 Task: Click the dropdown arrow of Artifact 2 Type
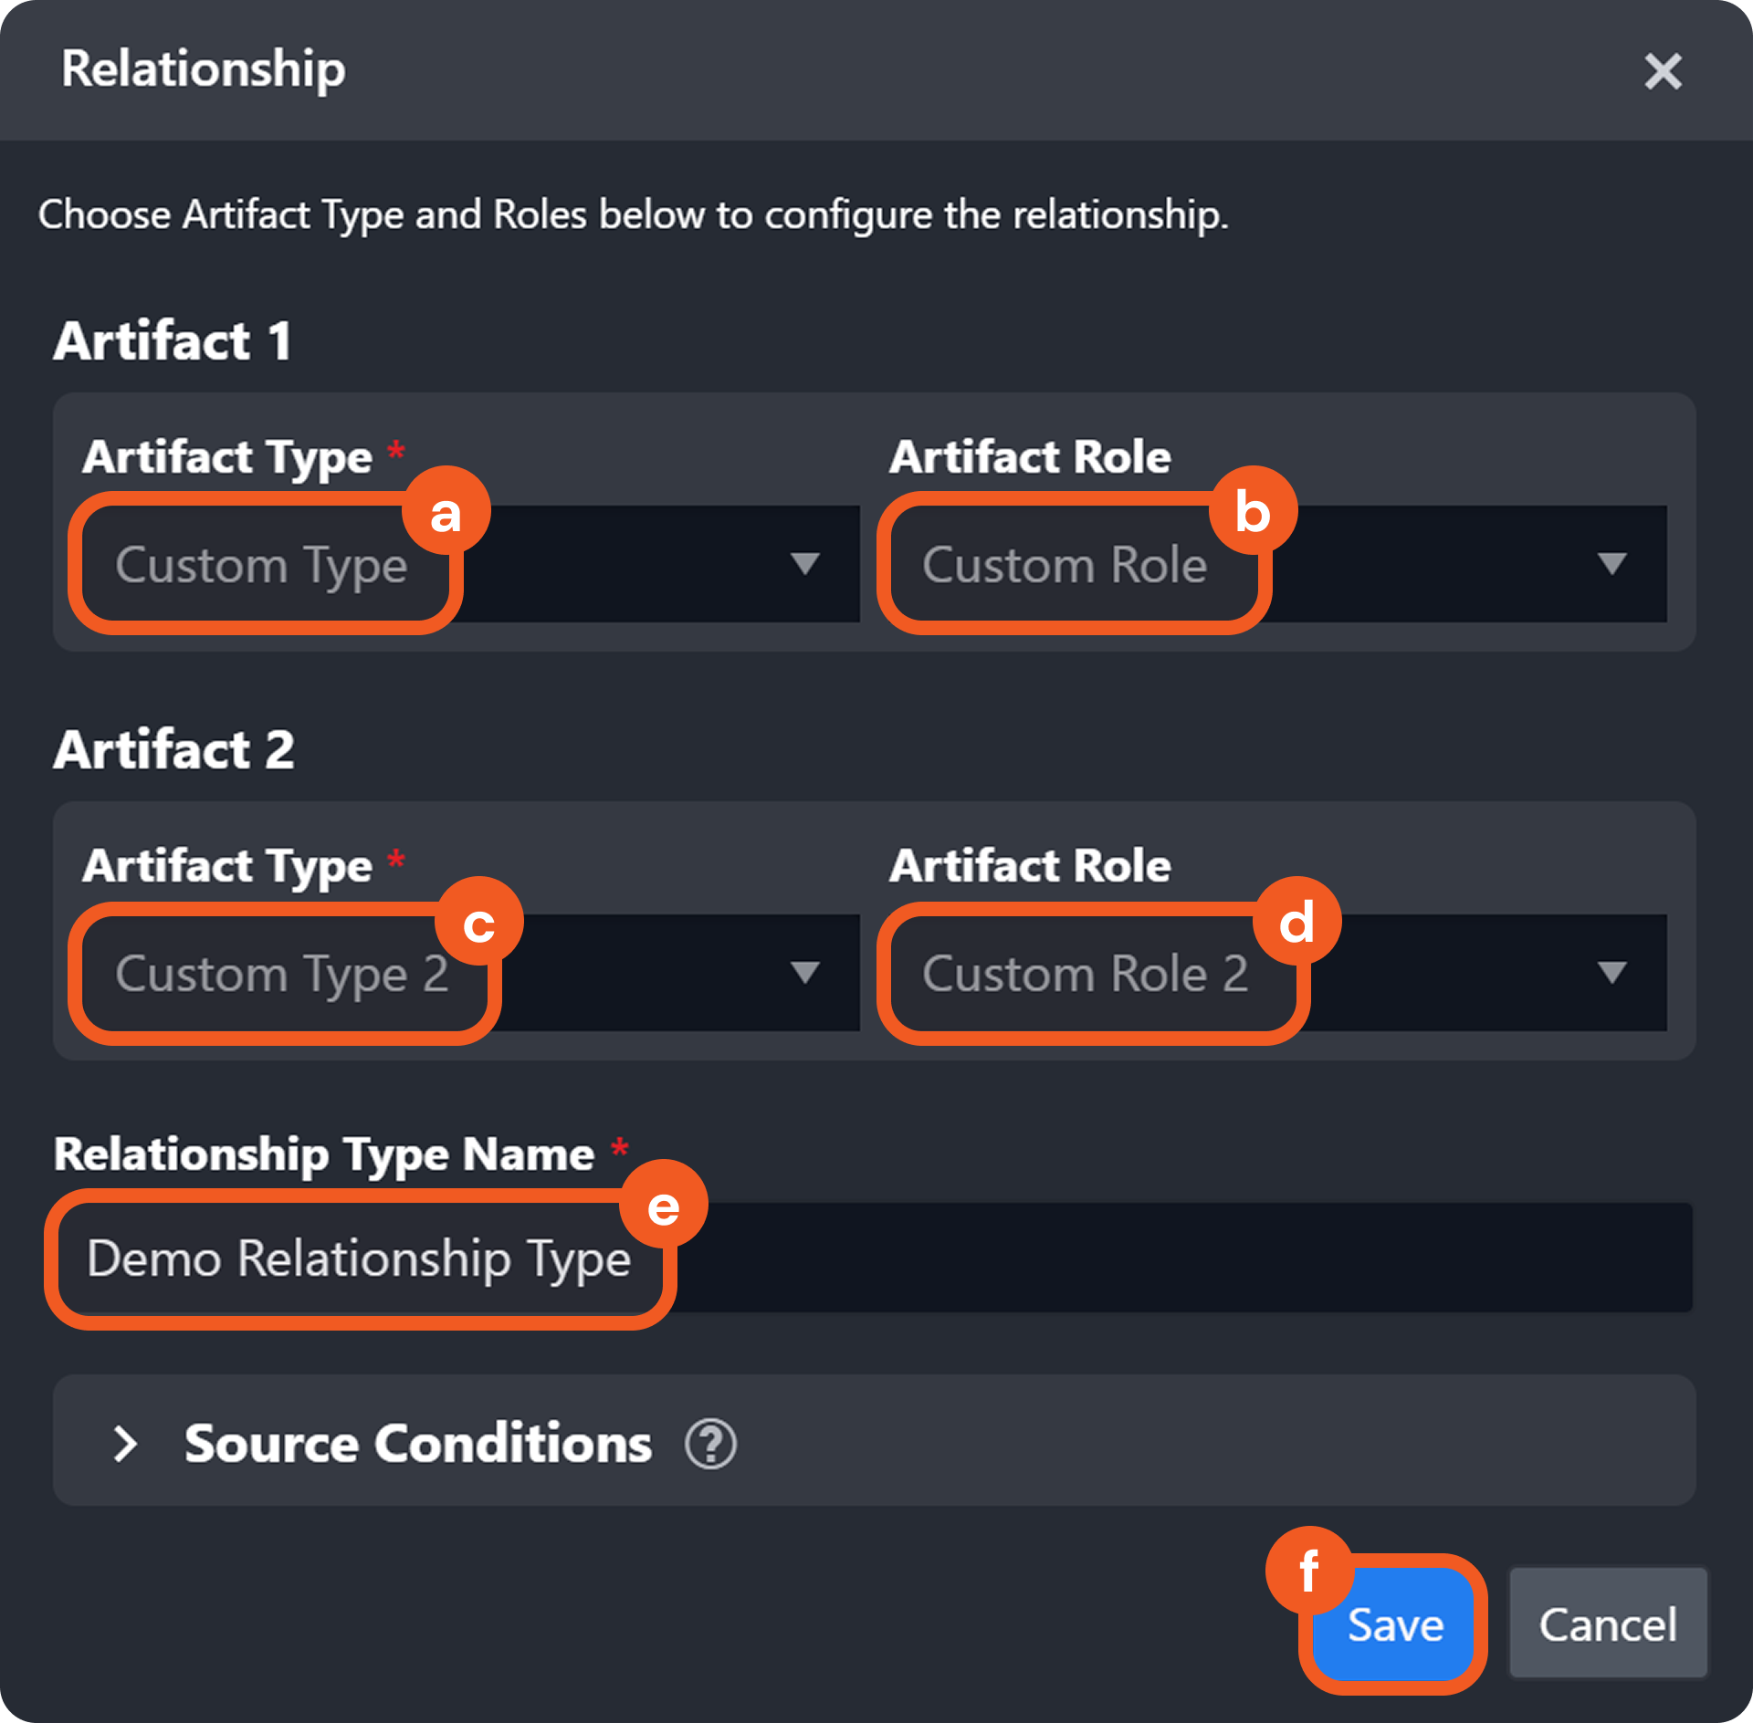pos(804,973)
